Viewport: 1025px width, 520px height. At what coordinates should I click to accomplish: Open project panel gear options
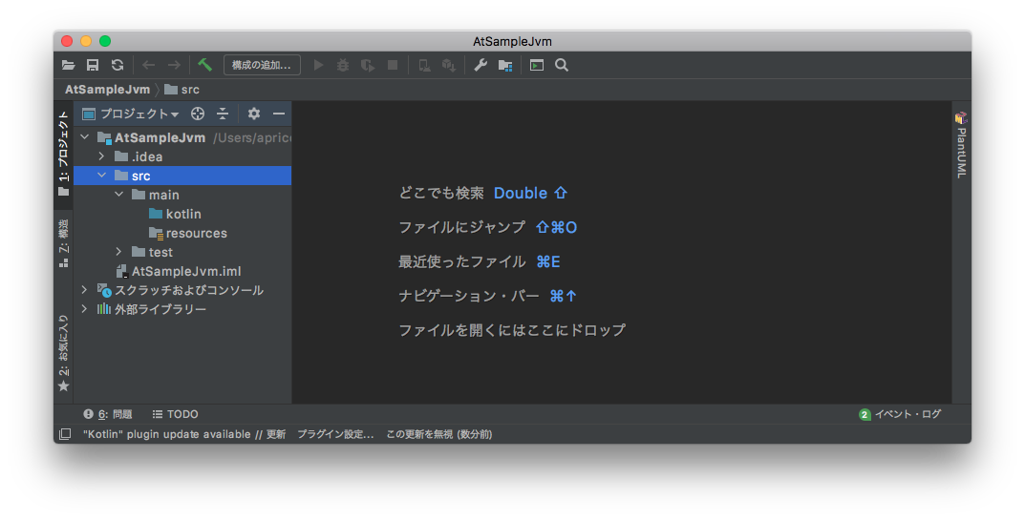click(253, 114)
